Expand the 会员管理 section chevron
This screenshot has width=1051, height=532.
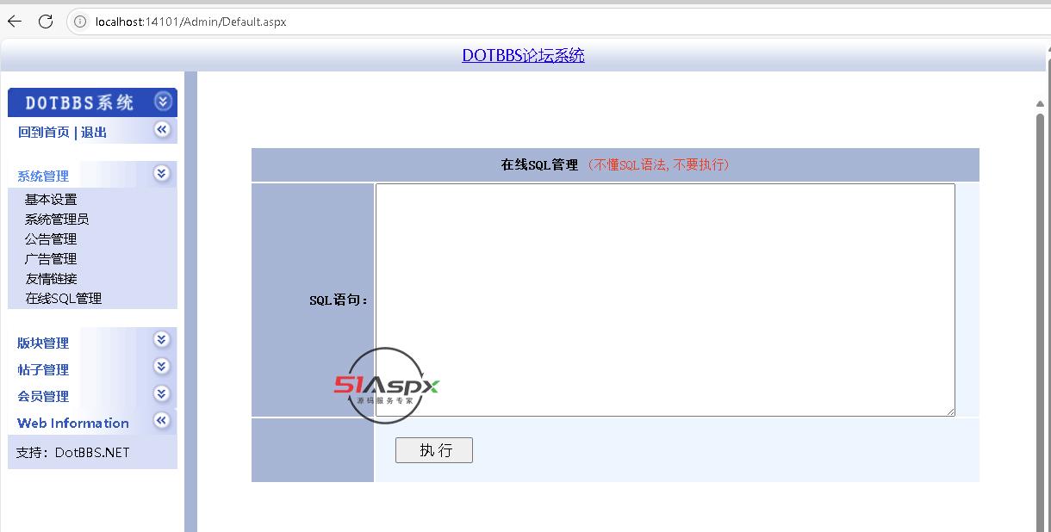click(x=161, y=393)
